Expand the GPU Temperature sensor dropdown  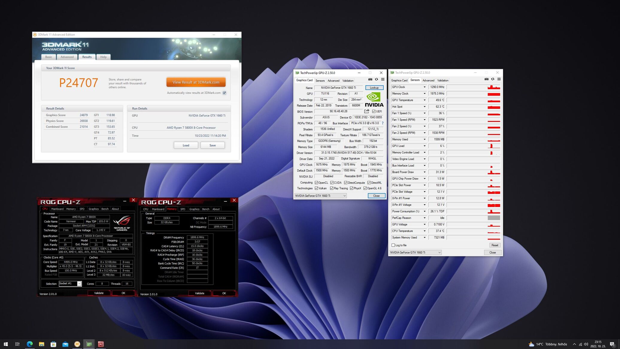(x=424, y=100)
